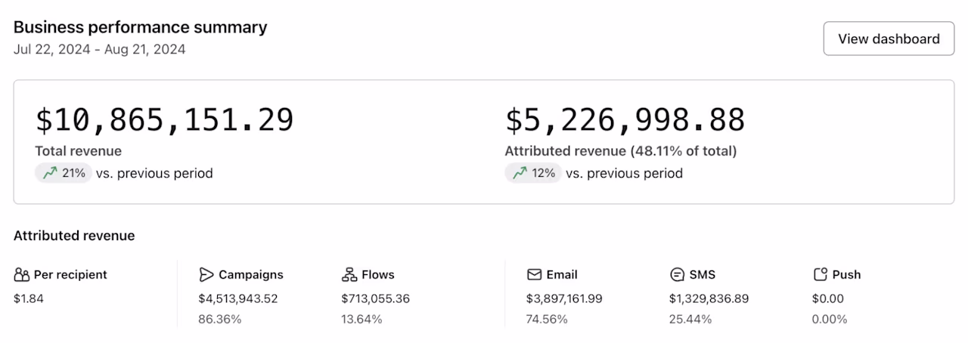Click the Campaigns revenue amount $4,513,943.52
The height and width of the screenshot is (343, 968).
tap(238, 298)
